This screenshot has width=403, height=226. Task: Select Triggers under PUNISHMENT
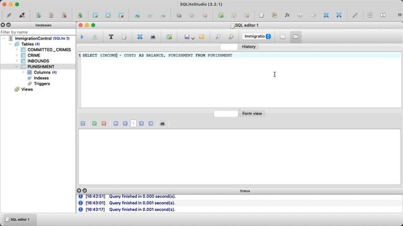[x=42, y=83]
